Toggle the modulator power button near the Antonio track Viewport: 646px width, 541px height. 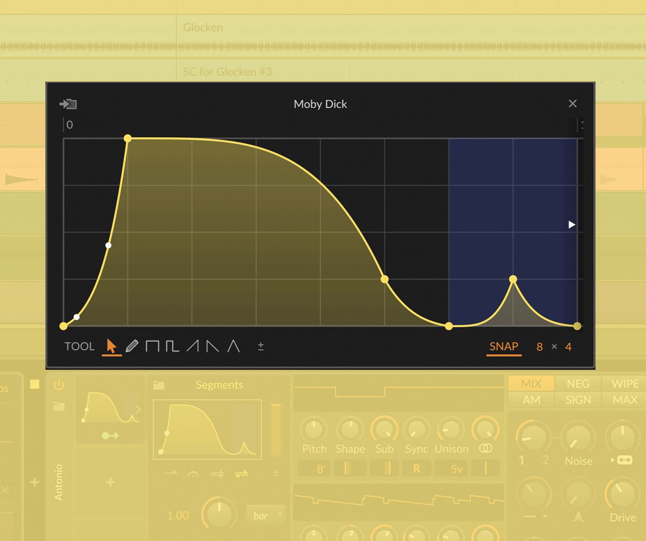(x=58, y=384)
